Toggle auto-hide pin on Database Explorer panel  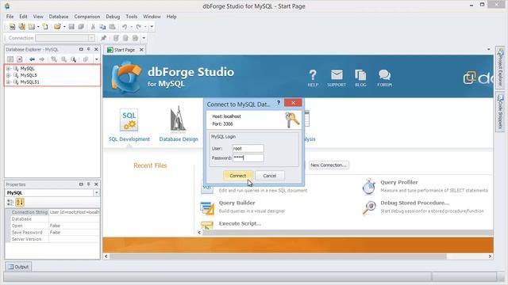pyautogui.click(x=88, y=49)
